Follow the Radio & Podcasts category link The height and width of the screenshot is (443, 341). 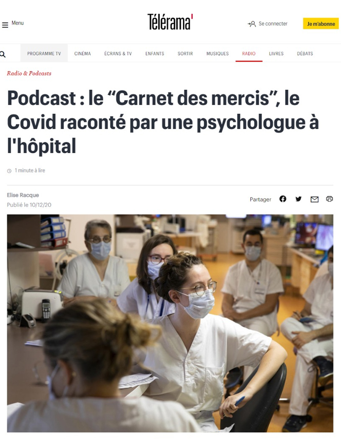(29, 73)
